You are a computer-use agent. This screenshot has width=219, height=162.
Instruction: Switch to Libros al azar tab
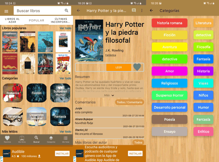click(12, 20)
